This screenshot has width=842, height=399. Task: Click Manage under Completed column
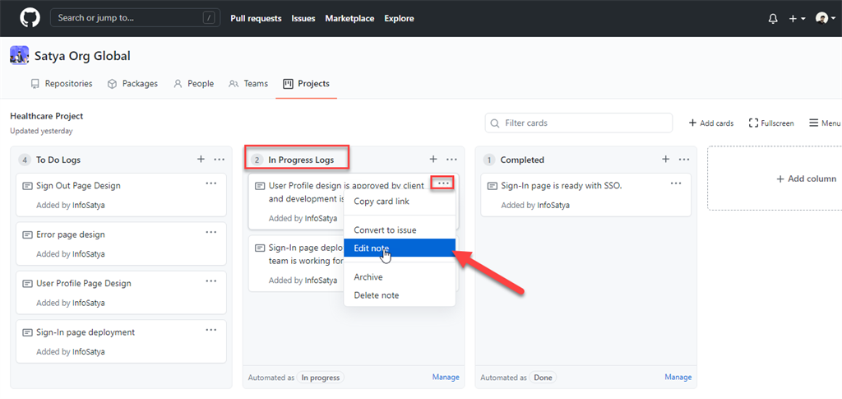[678, 378]
